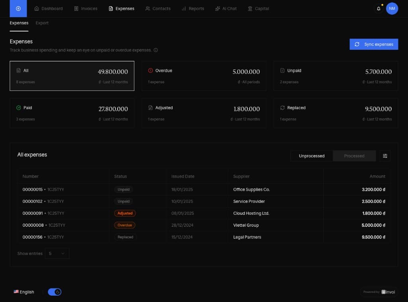Filter by the Replaced summary card
The image size is (408, 302).
(x=335, y=113)
